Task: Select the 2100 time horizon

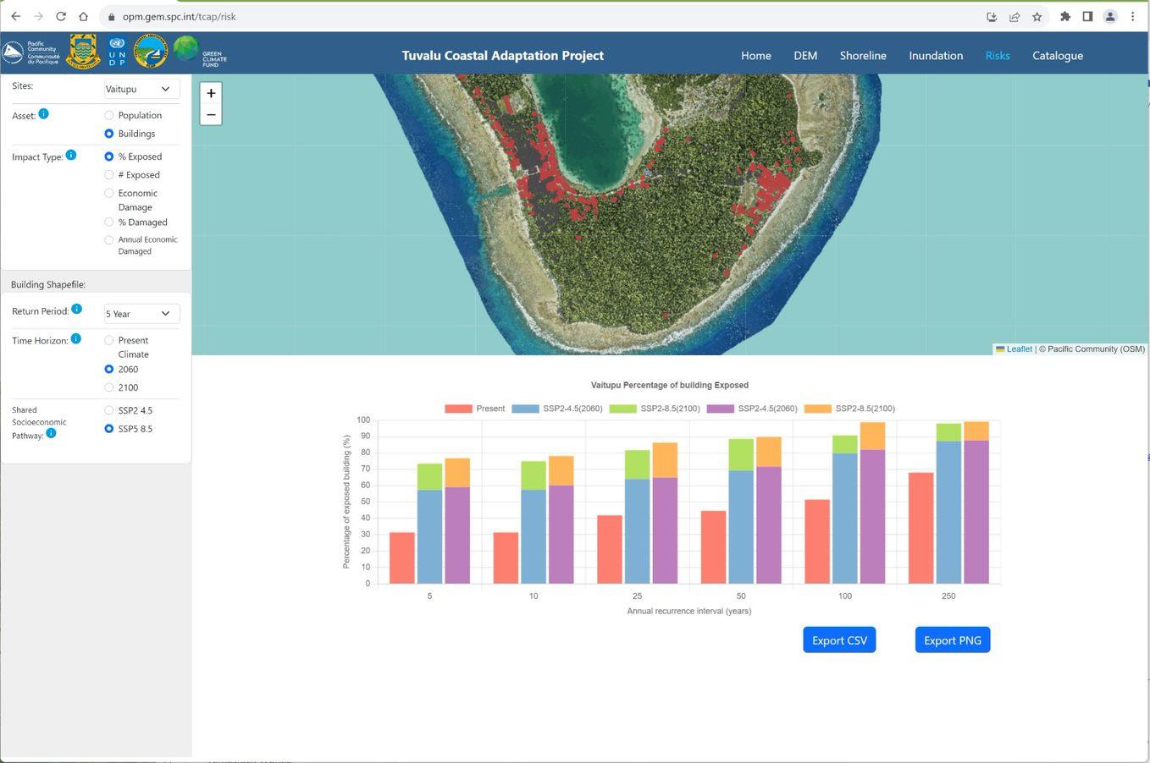Action: pos(108,387)
